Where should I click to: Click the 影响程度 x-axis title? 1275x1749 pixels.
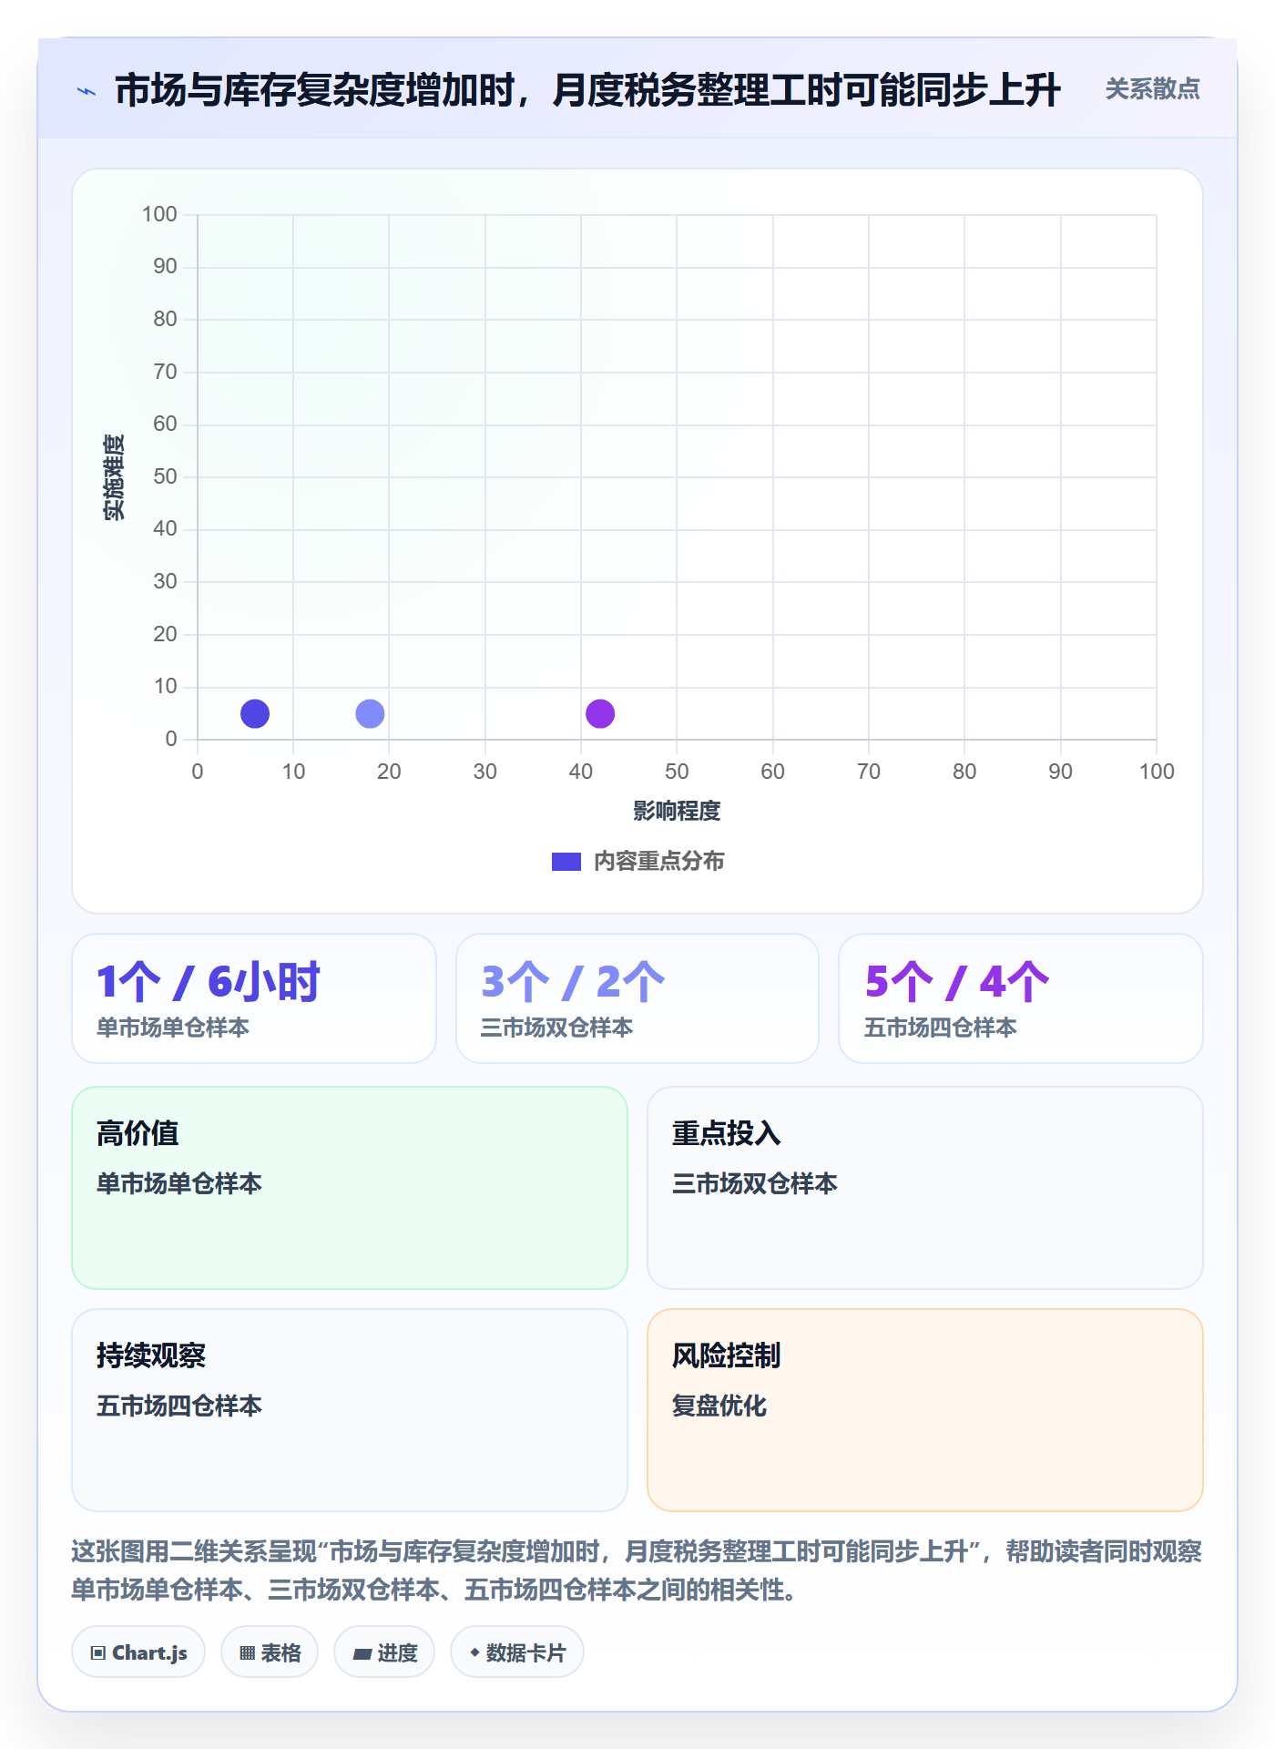pyautogui.click(x=677, y=811)
